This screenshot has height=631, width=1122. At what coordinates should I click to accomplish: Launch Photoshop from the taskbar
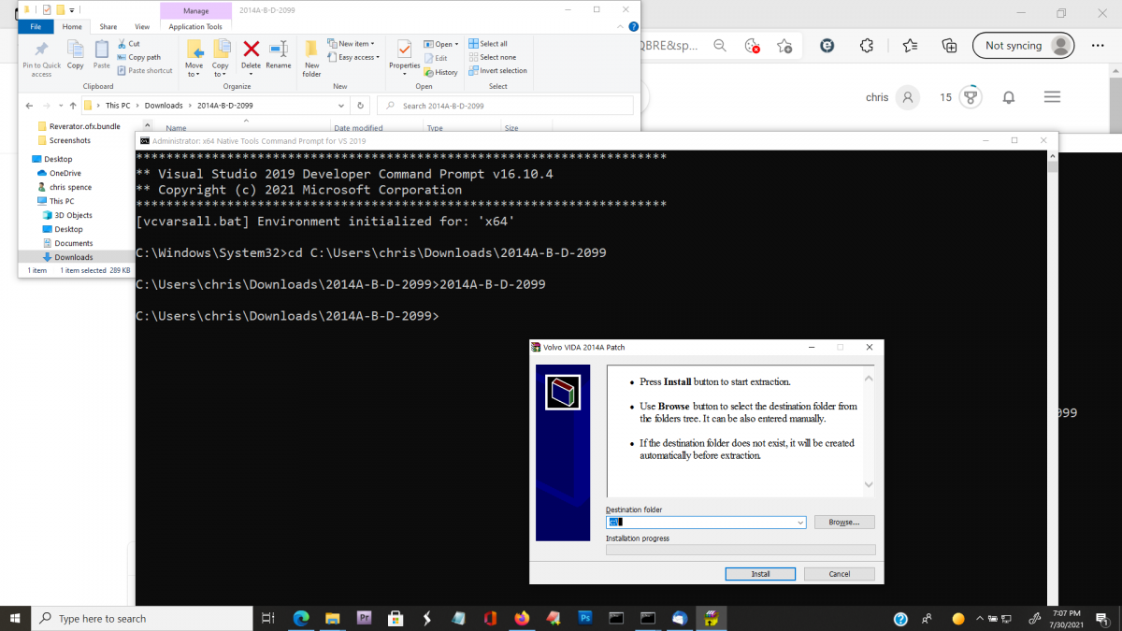(x=584, y=618)
